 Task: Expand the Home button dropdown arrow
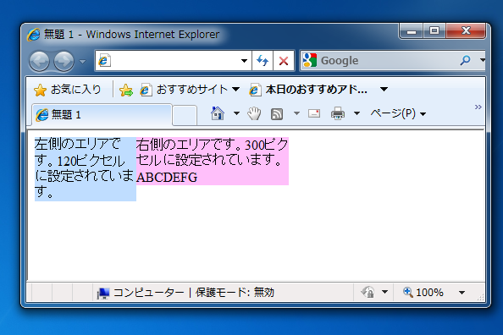pyautogui.click(x=236, y=113)
